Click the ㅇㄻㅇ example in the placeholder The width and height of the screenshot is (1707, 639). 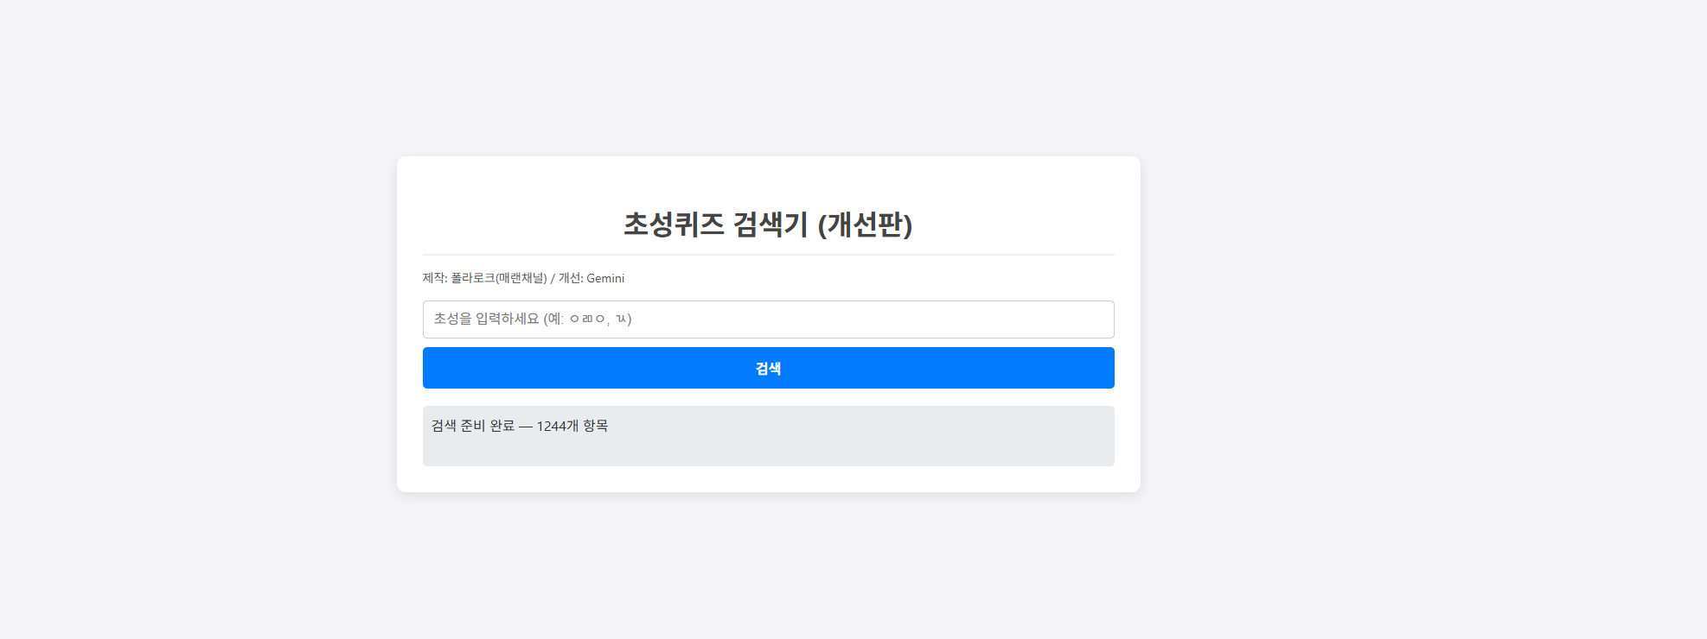[x=587, y=319]
